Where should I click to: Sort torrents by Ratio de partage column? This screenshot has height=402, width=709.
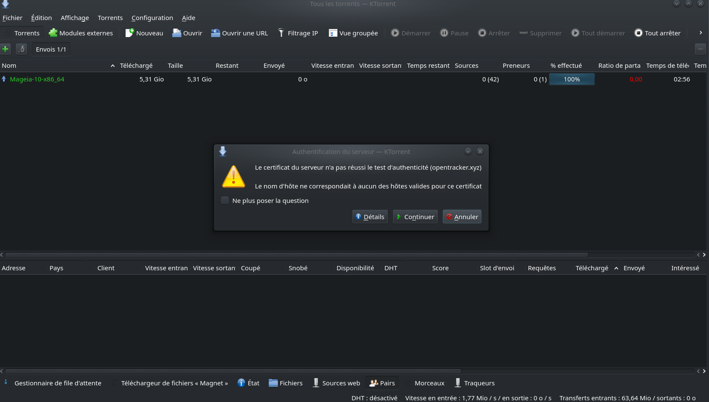pos(620,65)
